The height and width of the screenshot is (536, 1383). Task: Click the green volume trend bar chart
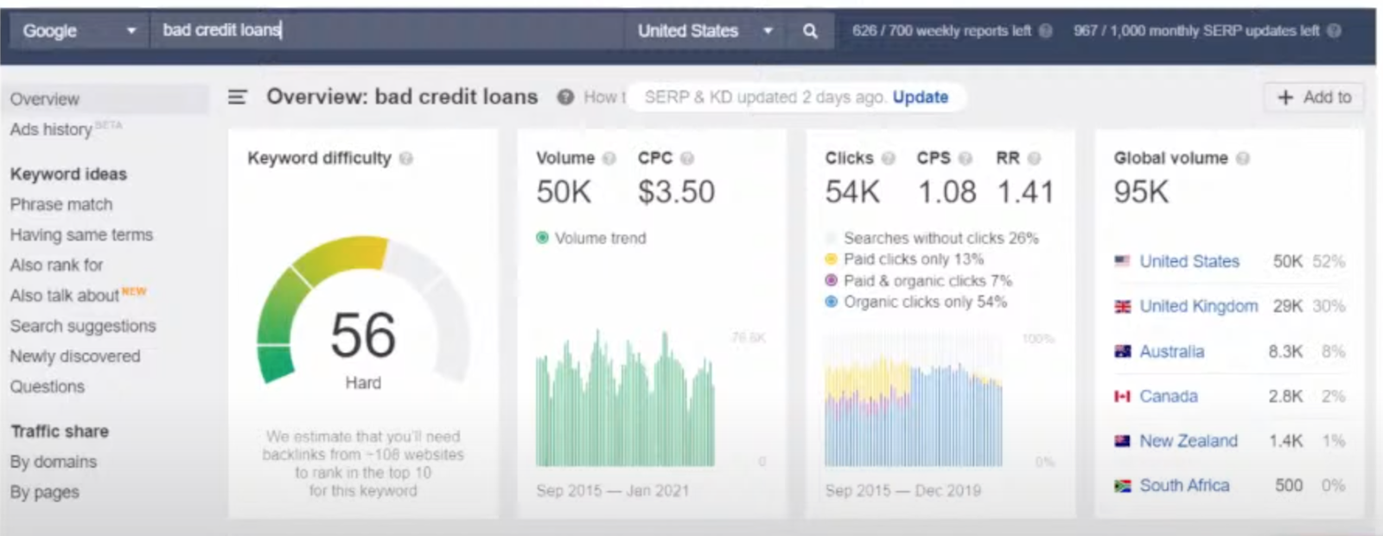pos(625,399)
